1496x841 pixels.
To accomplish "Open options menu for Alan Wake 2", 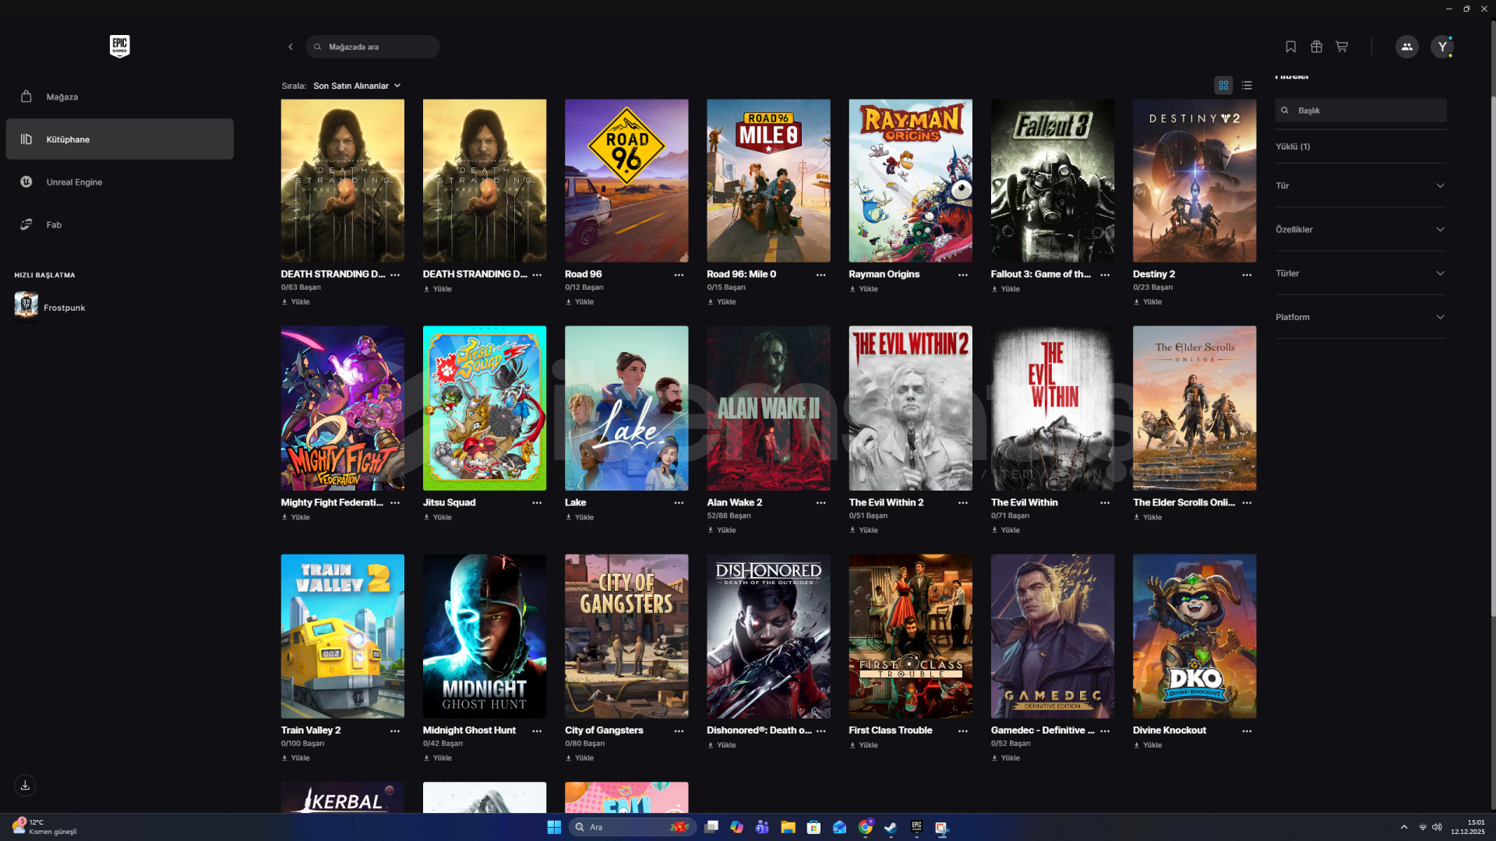I will coord(820,503).
